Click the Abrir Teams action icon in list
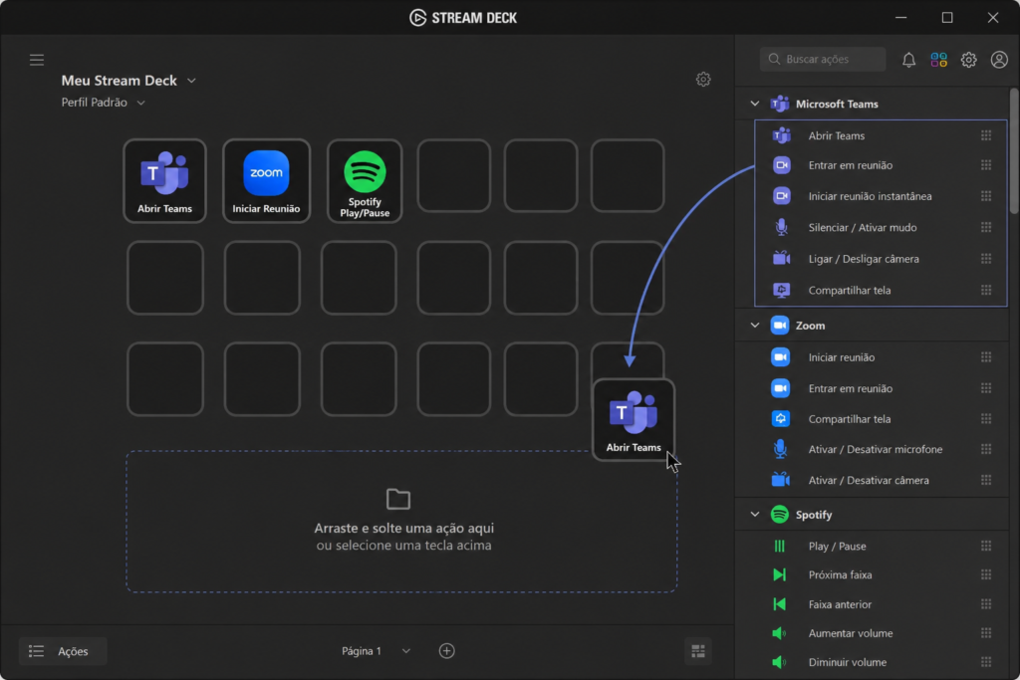The width and height of the screenshot is (1020, 680). click(x=781, y=135)
